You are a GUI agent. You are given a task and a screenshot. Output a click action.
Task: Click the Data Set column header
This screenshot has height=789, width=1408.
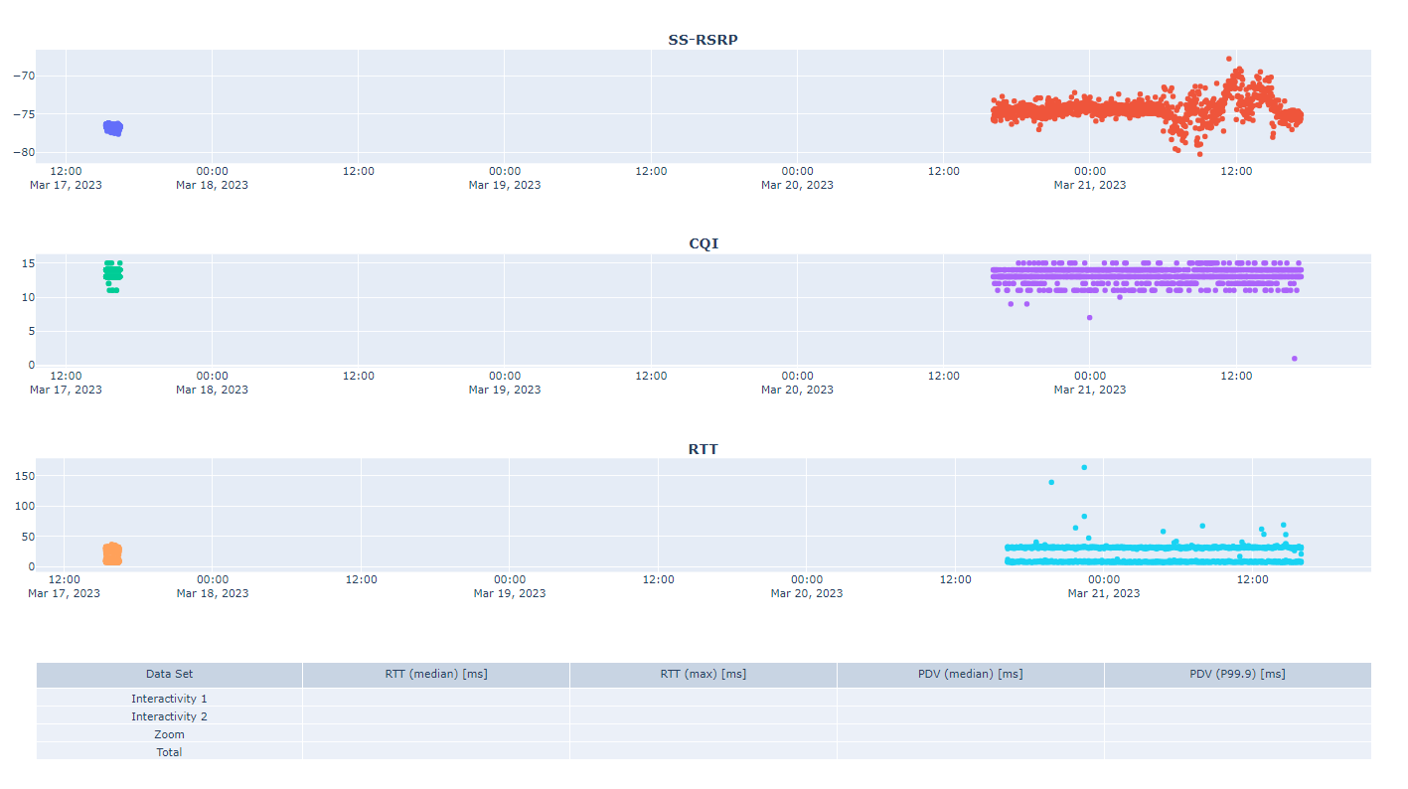pos(170,674)
